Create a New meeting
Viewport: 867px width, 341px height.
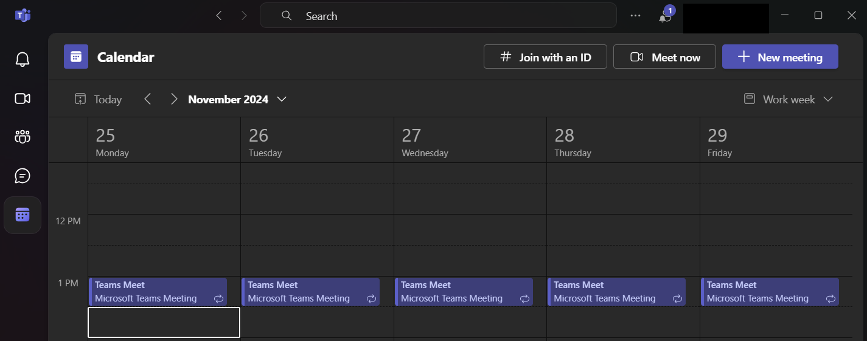point(780,57)
